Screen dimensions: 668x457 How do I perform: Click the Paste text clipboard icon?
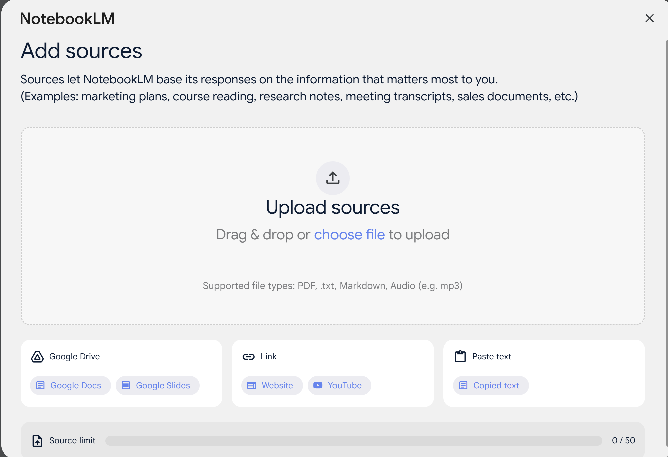click(x=460, y=356)
